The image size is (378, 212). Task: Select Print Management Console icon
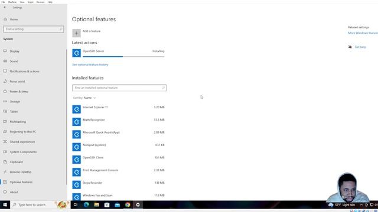[x=76, y=172]
